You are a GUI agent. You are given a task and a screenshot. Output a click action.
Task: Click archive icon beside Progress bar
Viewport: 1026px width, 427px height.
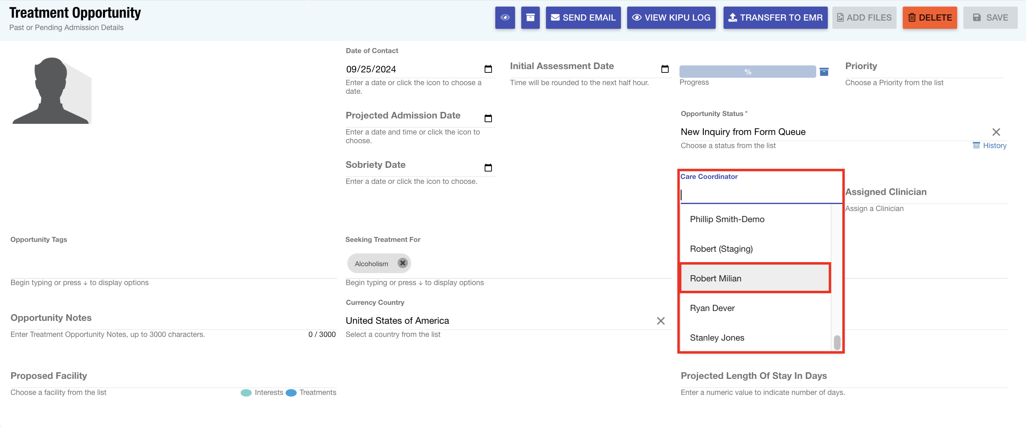coord(824,72)
